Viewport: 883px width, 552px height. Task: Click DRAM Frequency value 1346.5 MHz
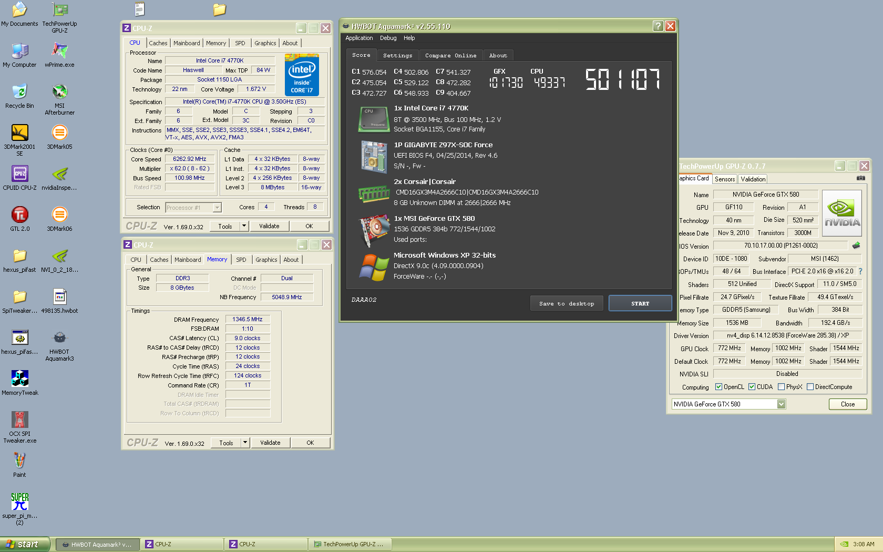[x=248, y=319]
